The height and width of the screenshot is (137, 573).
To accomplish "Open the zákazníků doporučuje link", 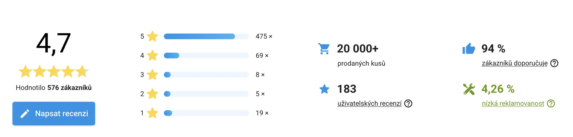I will (x=515, y=63).
